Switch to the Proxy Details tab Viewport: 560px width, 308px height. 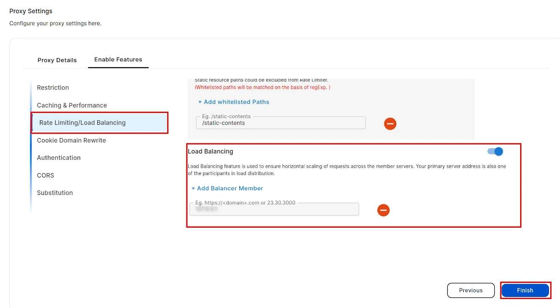coord(57,60)
